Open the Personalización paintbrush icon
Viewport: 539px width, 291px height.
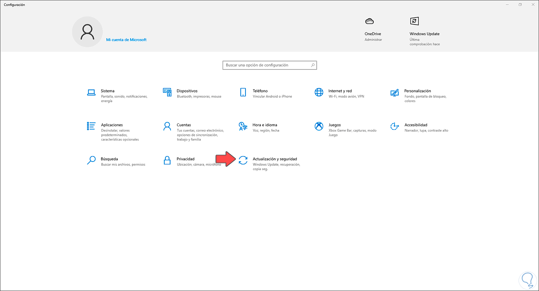click(x=395, y=92)
